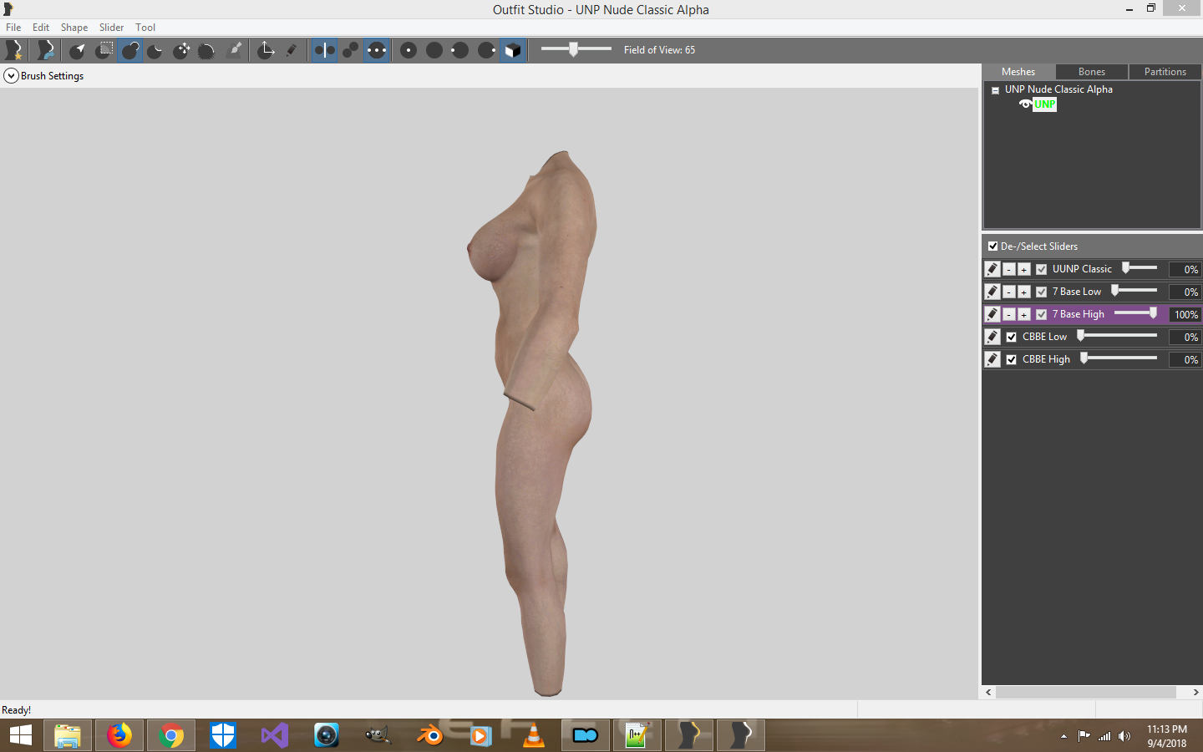Toggle the 7 Base High checkbox
The image size is (1203, 752).
1042,314
